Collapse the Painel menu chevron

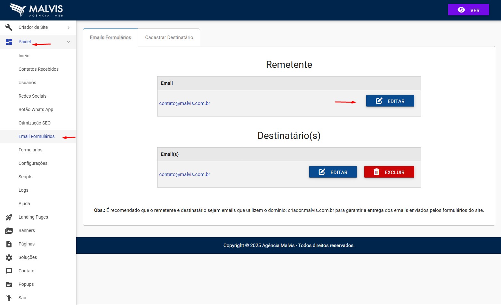(x=69, y=42)
